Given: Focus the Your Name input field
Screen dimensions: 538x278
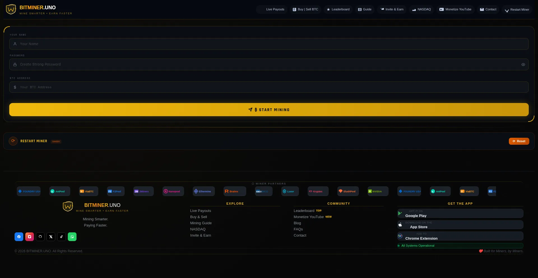Looking at the screenshot, I should coord(269,44).
